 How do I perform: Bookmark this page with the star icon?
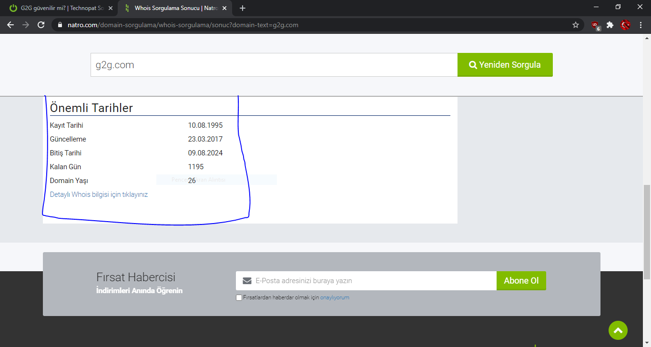(576, 25)
